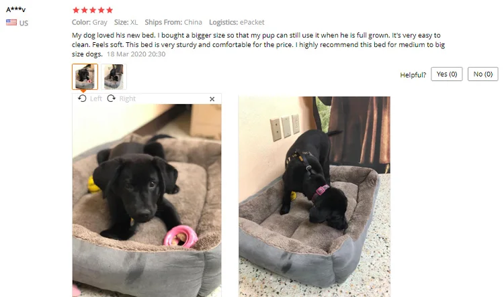Viewport: 504px width, 297px height.
Task: Click the "Right" rotate label
Action: coord(127,99)
